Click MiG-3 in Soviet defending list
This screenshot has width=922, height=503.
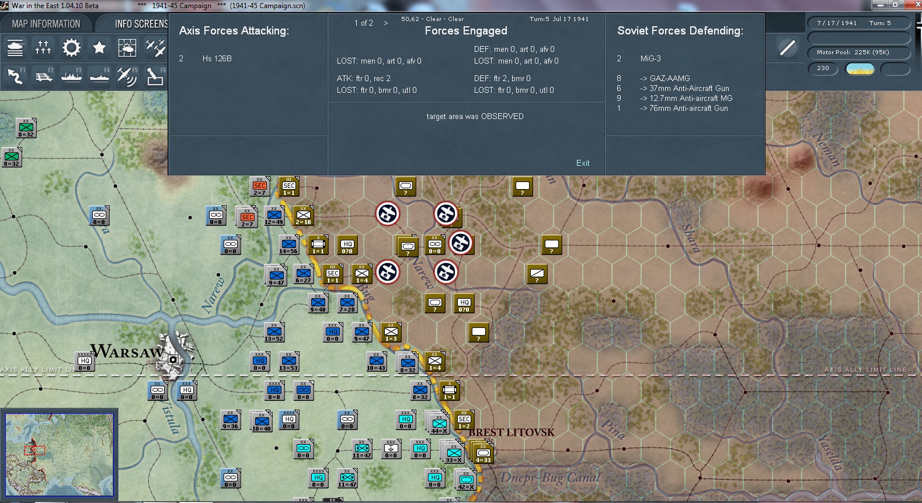pos(650,58)
